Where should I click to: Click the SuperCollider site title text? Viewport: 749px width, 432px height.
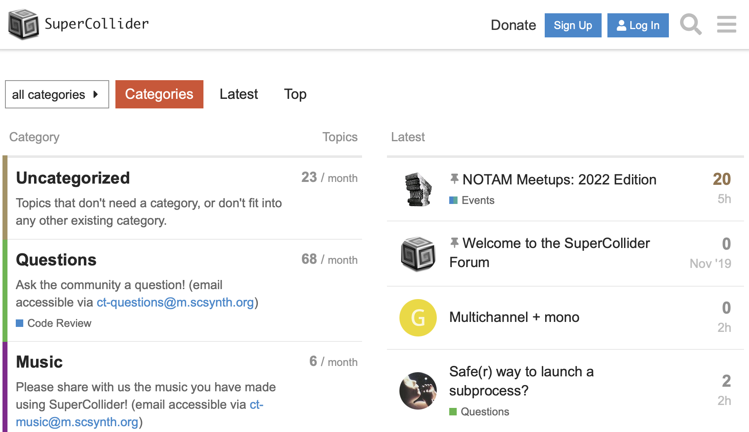tap(96, 24)
